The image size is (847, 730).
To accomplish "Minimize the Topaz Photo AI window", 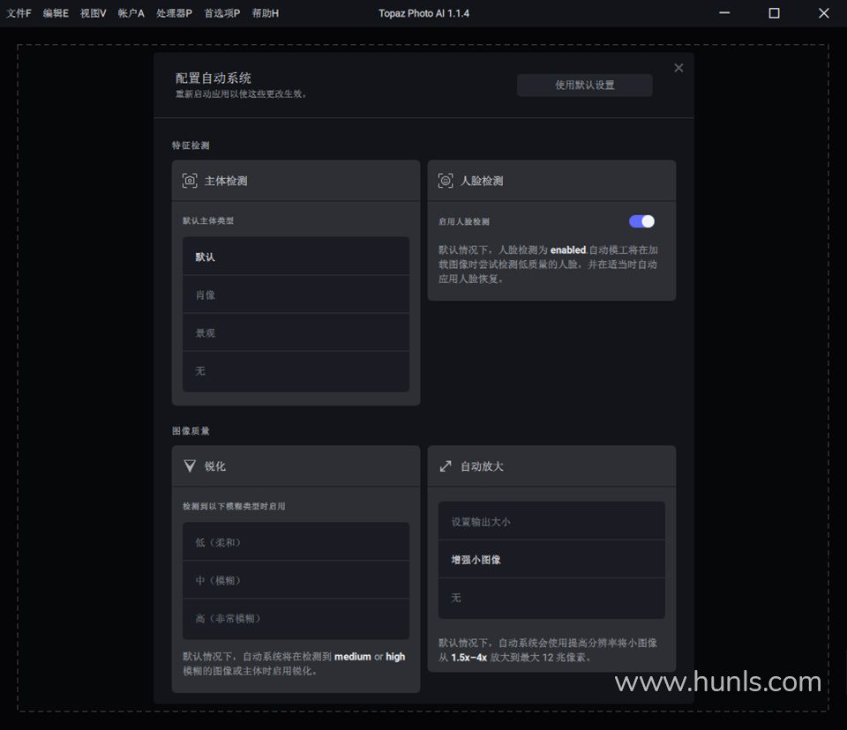I will 724,13.
